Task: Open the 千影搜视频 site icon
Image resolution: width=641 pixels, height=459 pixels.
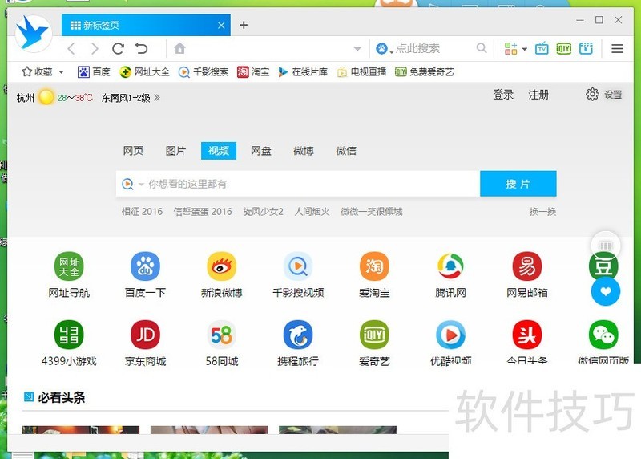Action: point(298,266)
